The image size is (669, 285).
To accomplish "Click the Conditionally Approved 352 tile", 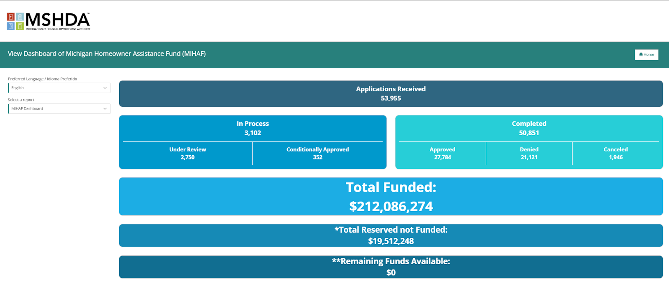I will click(x=318, y=153).
